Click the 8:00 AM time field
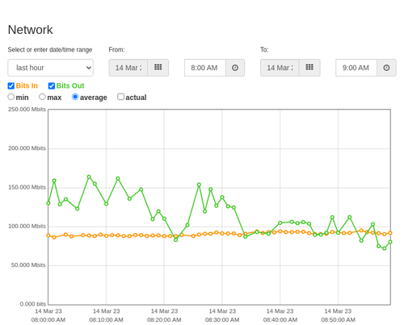The width and height of the screenshot is (404, 325). point(205,68)
